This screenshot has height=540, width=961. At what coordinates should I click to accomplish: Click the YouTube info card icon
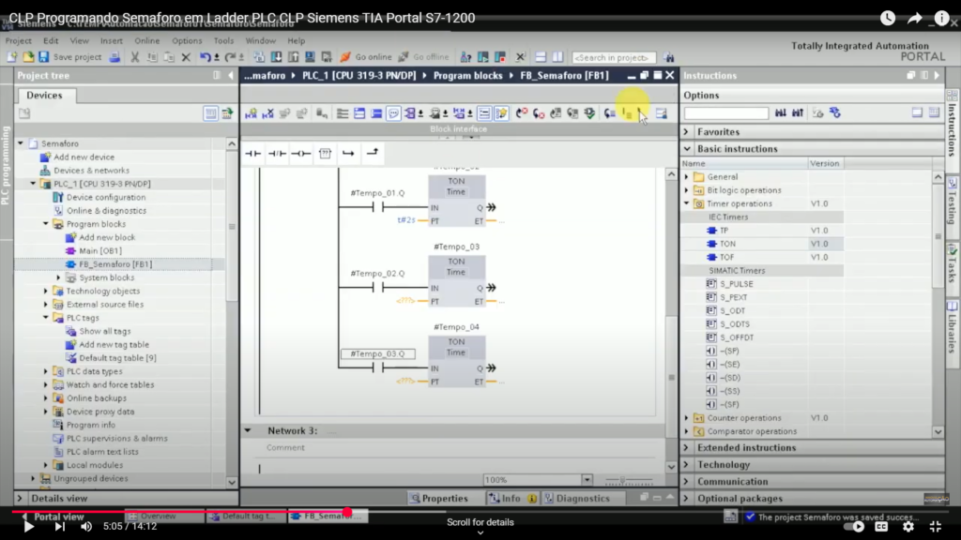pyautogui.click(x=941, y=18)
